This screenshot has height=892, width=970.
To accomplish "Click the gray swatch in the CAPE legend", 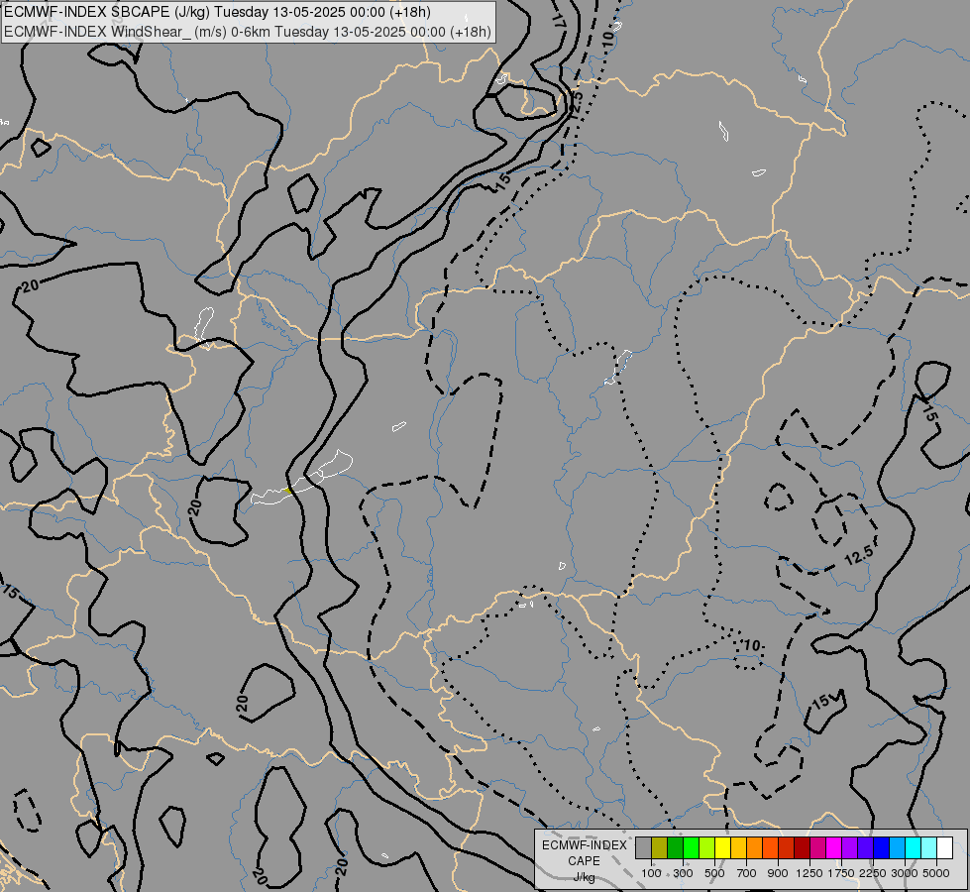I will (x=643, y=847).
